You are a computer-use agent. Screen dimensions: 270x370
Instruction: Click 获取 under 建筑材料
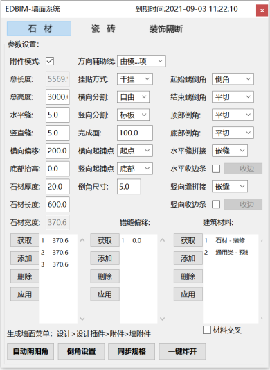point(188,240)
